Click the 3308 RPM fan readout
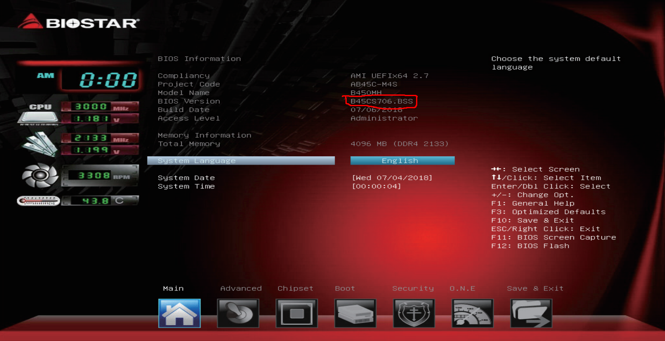 100,176
